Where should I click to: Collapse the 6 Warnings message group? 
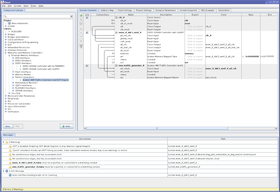coord(3,142)
